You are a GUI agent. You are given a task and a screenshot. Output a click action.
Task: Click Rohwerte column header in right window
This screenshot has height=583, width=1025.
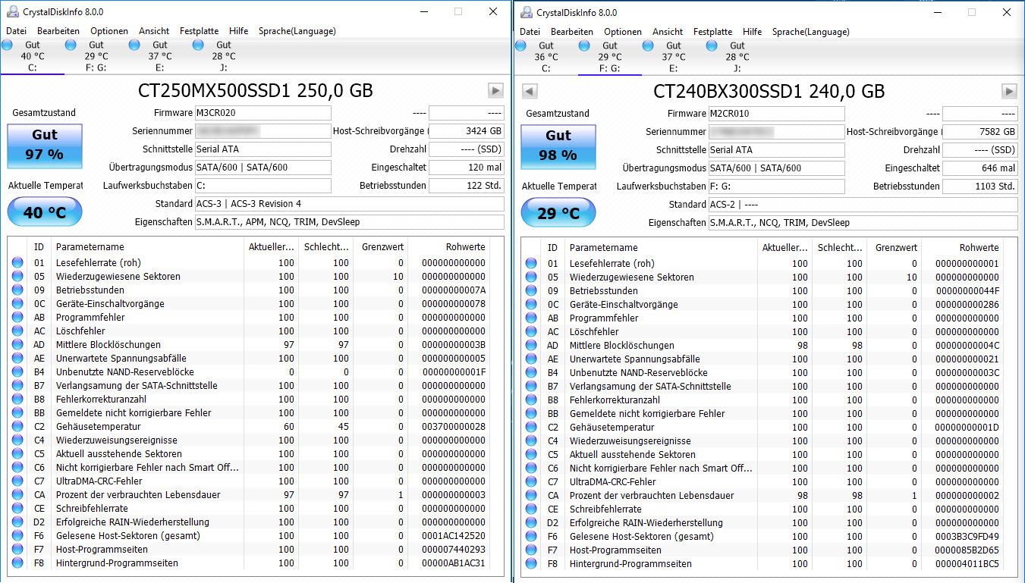click(961, 248)
